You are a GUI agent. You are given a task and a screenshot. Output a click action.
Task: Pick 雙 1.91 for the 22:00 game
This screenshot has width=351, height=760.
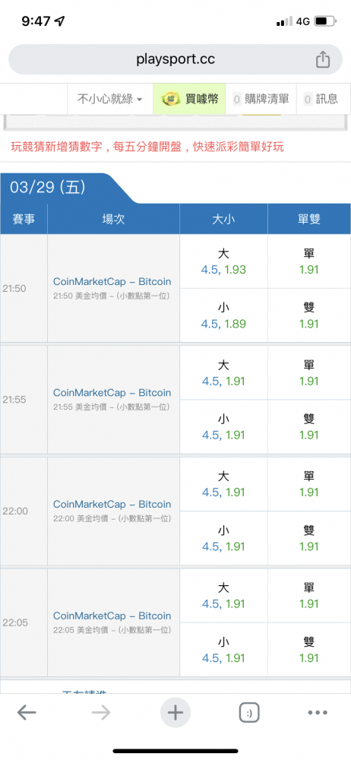coord(308,539)
